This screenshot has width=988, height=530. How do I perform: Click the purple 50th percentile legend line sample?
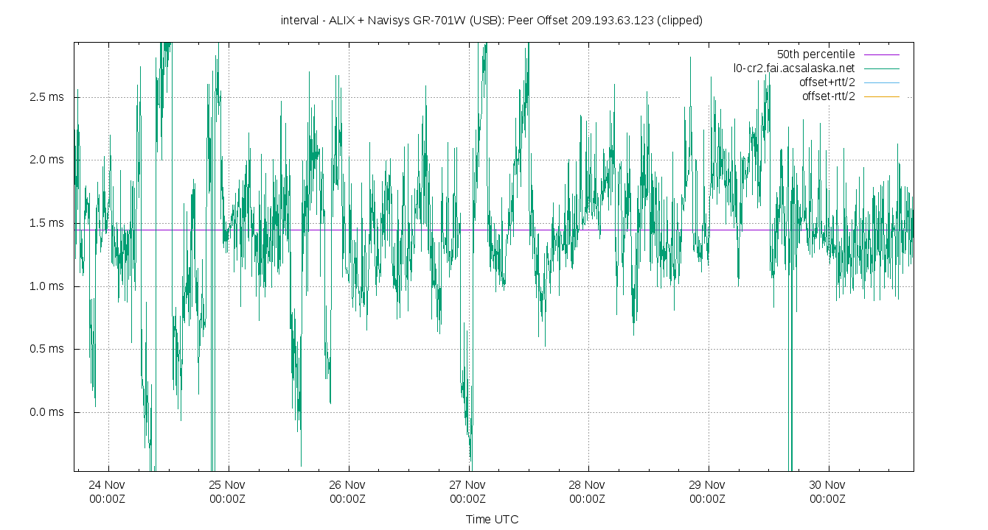click(x=881, y=54)
